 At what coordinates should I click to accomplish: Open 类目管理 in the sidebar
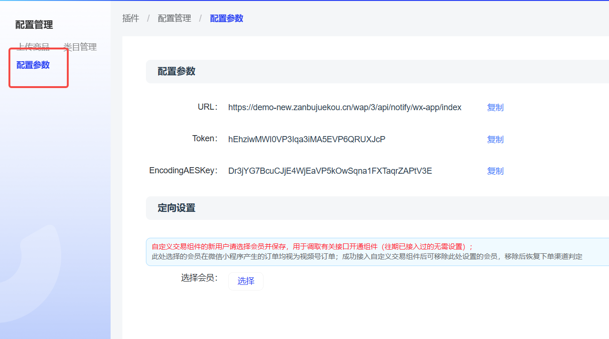pyautogui.click(x=80, y=47)
